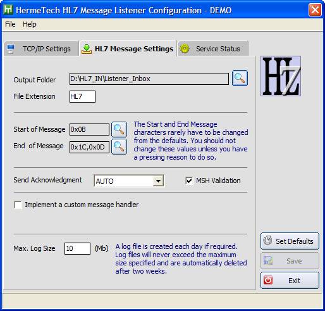Click the HermeTech title bar app icon

[x=8, y=10]
